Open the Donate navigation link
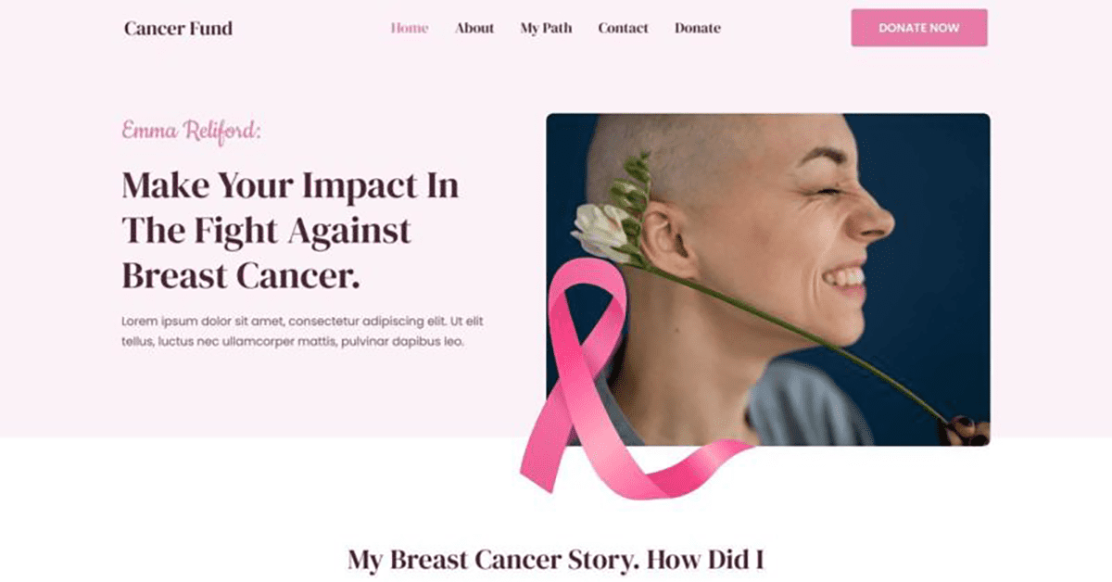This screenshot has width=1112, height=582. click(x=697, y=28)
